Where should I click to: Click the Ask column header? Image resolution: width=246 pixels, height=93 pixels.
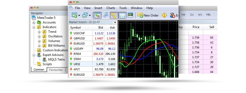(111, 28)
